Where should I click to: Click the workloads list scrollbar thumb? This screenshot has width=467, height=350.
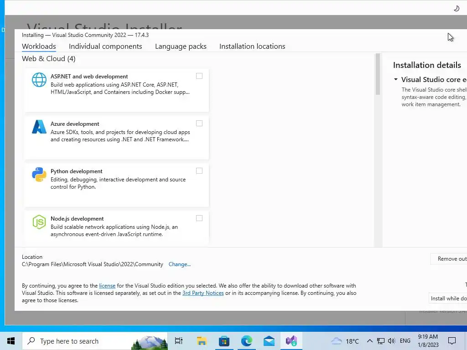coord(378,74)
